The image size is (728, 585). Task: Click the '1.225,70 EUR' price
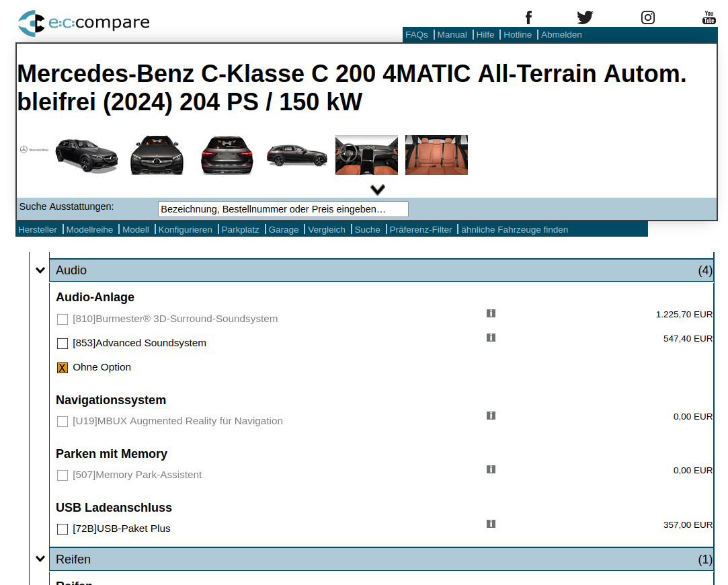click(684, 314)
